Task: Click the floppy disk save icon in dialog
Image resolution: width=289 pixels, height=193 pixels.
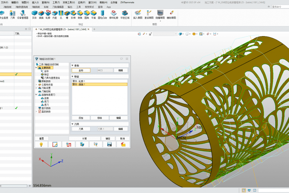Action: 109,144
